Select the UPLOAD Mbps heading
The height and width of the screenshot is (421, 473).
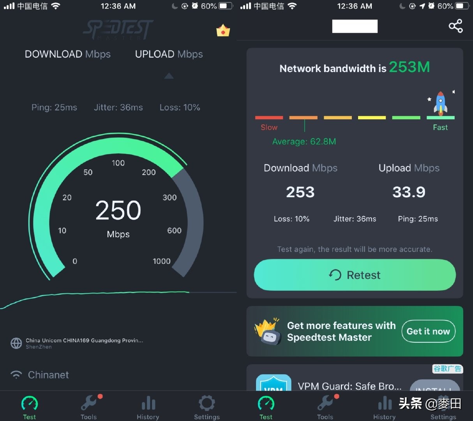pos(169,54)
